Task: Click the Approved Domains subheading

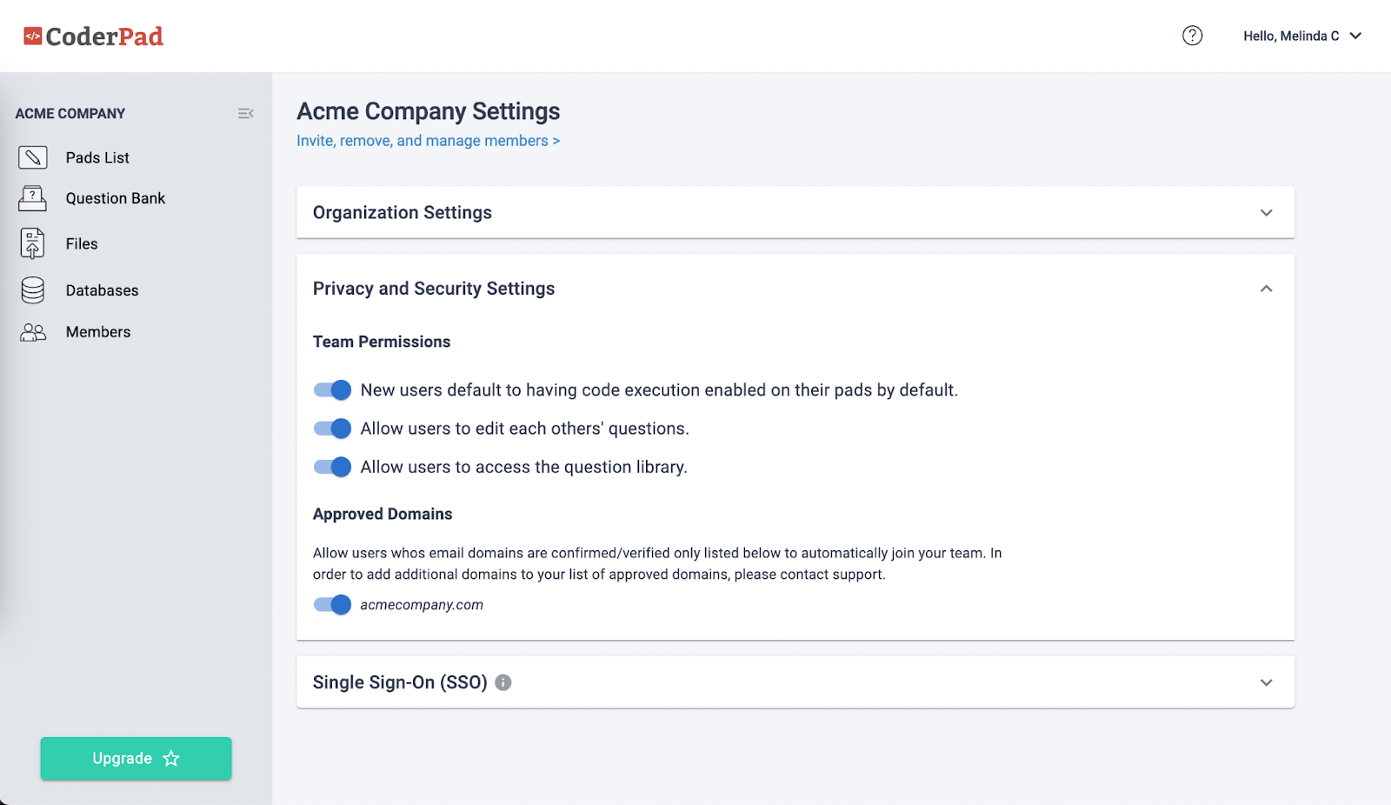Action: pyautogui.click(x=383, y=514)
